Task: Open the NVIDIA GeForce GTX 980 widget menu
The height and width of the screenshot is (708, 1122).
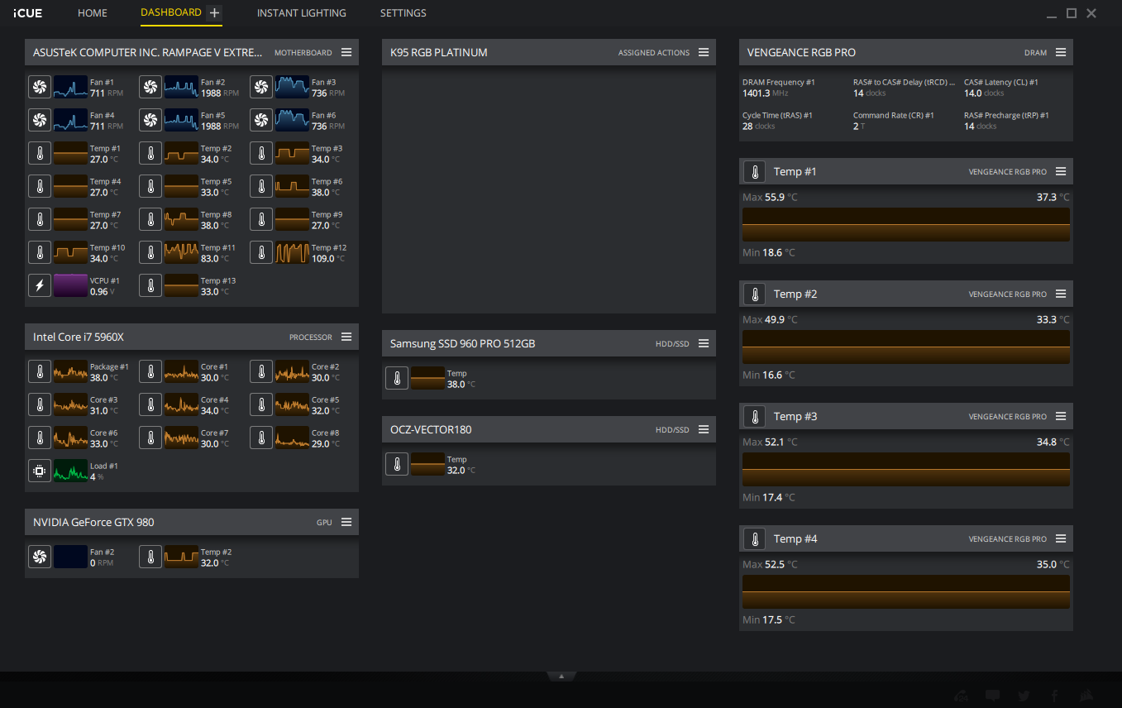Action: (x=346, y=522)
